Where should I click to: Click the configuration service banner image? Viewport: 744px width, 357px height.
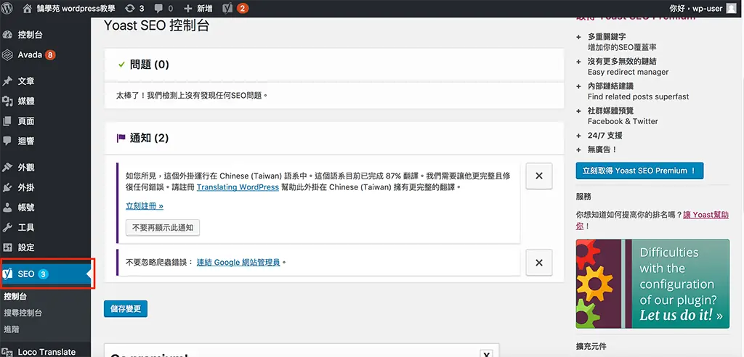point(652,284)
